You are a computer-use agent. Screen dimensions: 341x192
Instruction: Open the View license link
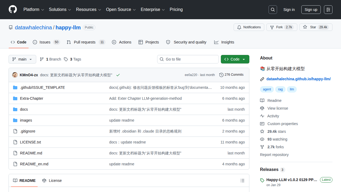coord(274,108)
